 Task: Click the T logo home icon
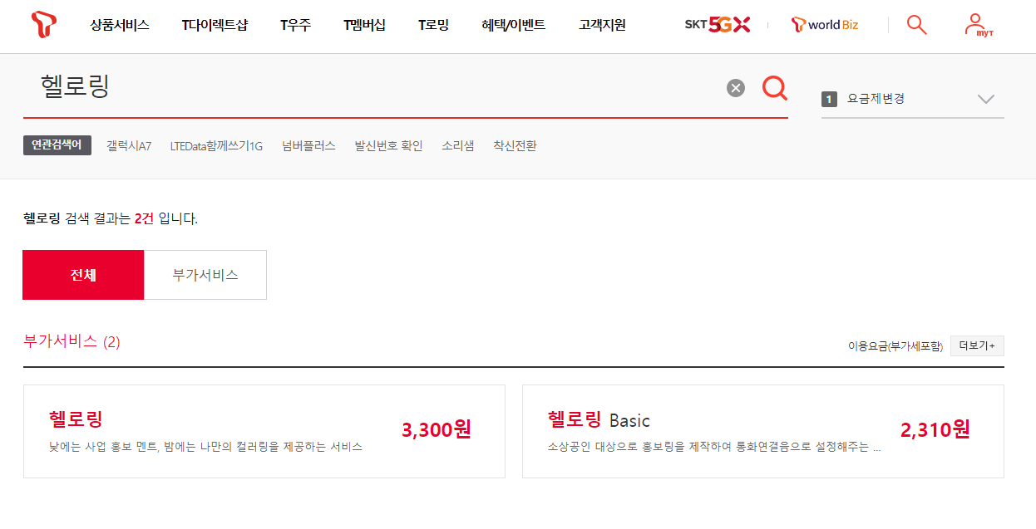pos(43,25)
